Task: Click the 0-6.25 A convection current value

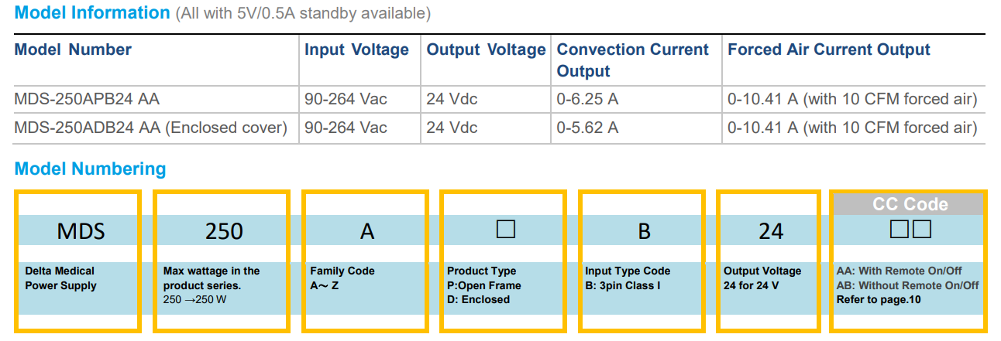Action: point(587,99)
